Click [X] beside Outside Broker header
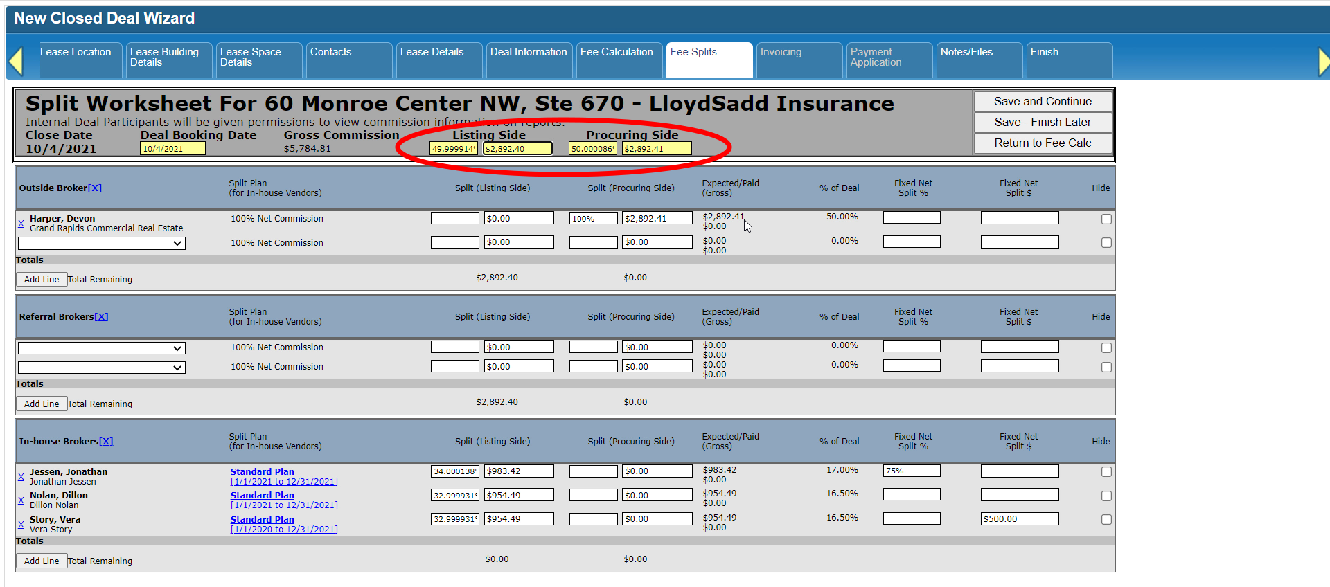This screenshot has height=587, width=1330. [95, 188]
